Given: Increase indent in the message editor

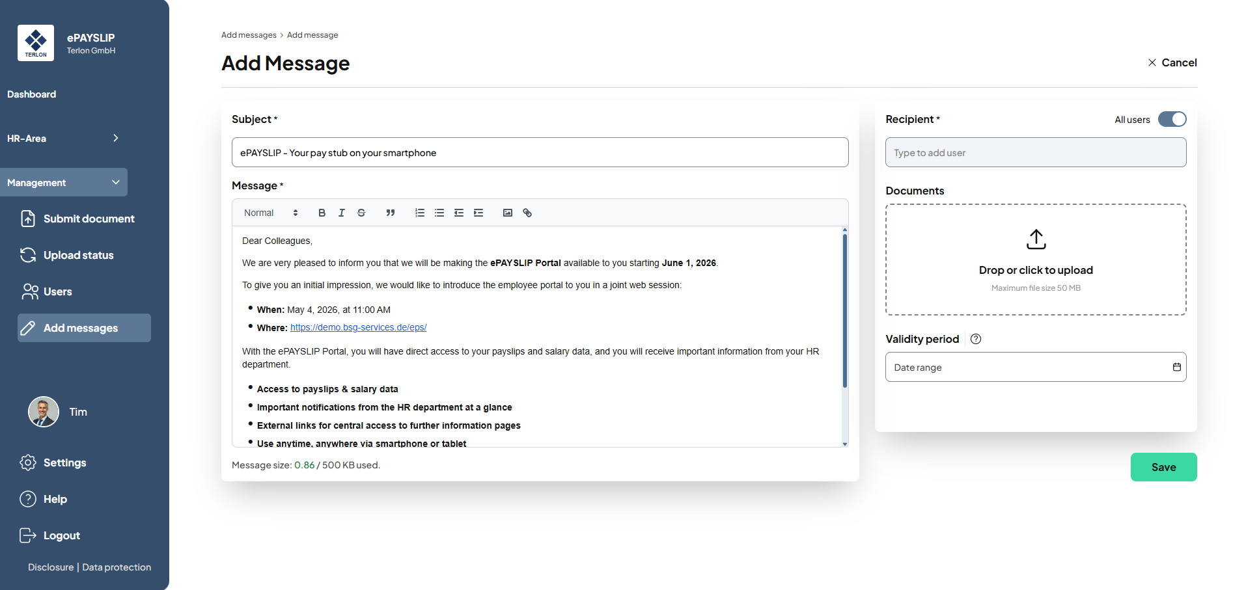Looking at the screenshot, I should click(x=478, y=213).
